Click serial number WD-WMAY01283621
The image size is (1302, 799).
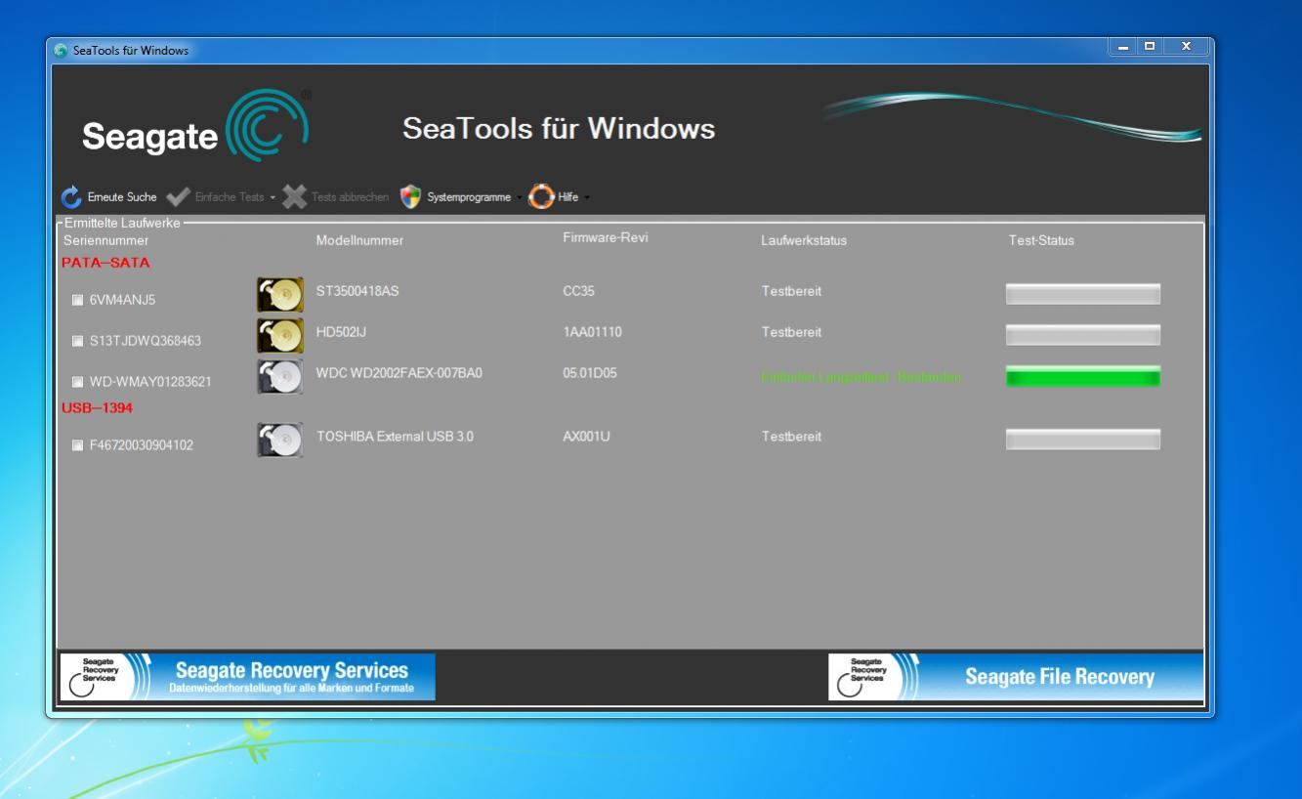point(149,382)
